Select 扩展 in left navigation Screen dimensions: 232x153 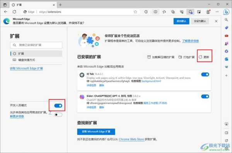(x=36, y=54)
